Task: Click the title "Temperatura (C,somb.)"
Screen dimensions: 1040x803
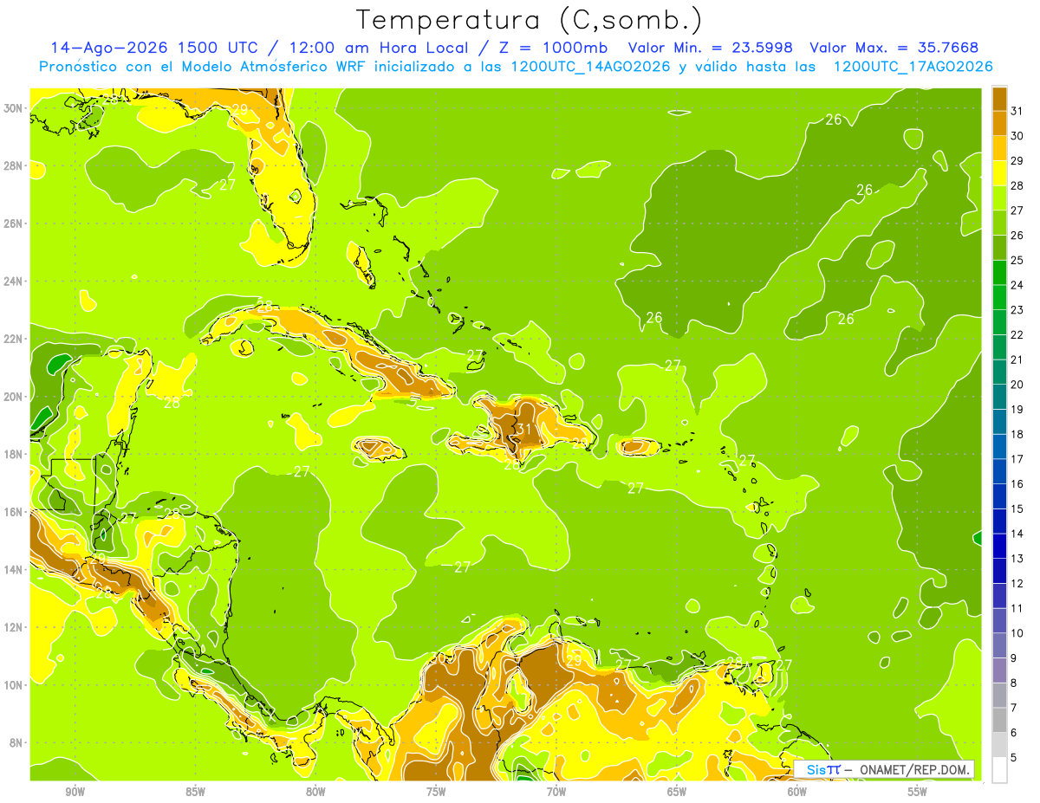Action: point(529,21)
